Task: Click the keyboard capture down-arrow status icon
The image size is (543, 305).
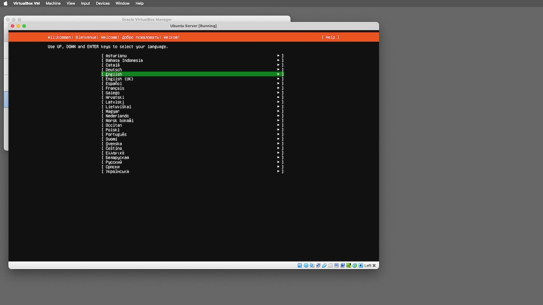Action: (x=361, y=265)
